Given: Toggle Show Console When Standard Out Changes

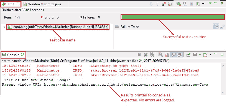Looking at the screenshot, I should coord(174,55).
